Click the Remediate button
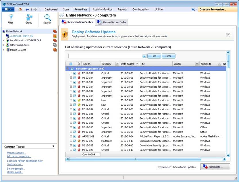 coord(215,167)
